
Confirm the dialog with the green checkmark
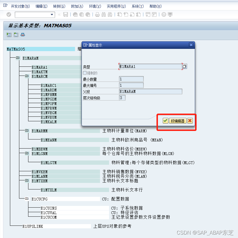(165, 121)
